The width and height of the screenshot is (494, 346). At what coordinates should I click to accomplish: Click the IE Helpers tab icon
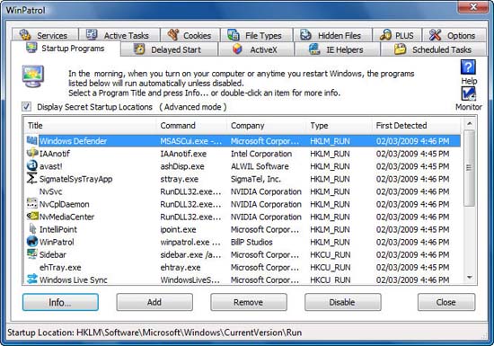coord(314,49)
